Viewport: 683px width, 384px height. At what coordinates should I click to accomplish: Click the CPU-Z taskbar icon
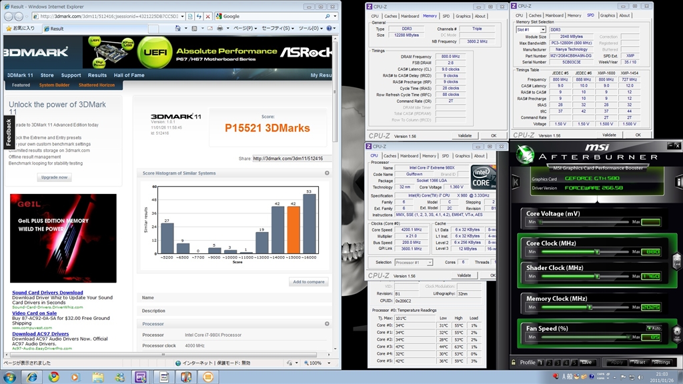[x=141, y=377]
